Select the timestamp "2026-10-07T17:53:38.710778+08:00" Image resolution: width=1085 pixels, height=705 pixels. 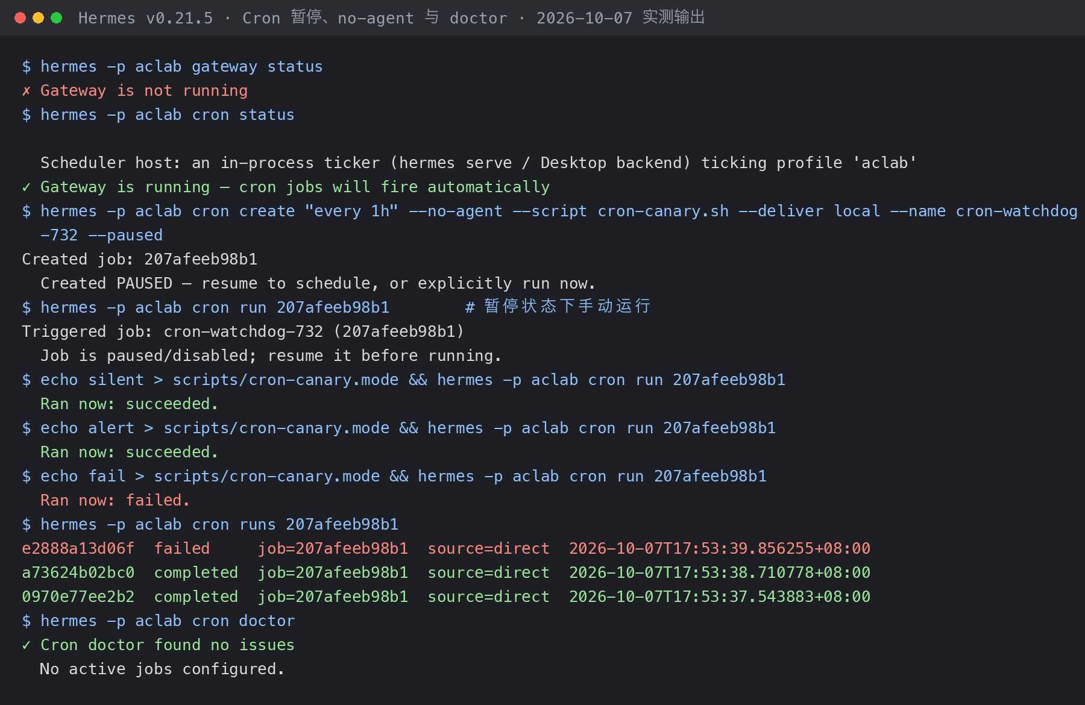[x=720, y=572]
